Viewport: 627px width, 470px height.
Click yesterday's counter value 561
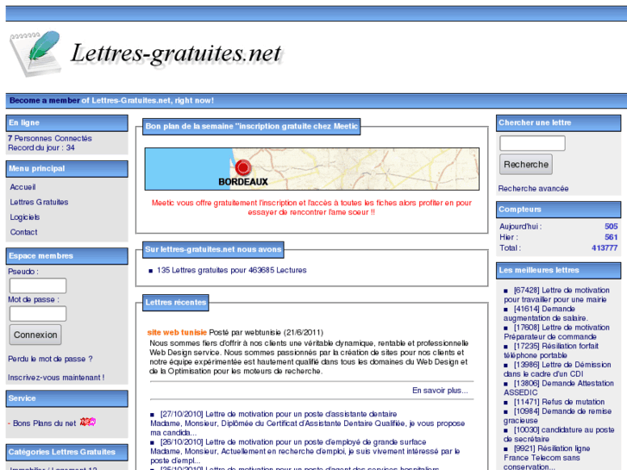611,237
